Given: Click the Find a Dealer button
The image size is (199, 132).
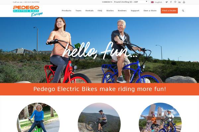Looking at the screenshot, I should click(x=169, y=11).
